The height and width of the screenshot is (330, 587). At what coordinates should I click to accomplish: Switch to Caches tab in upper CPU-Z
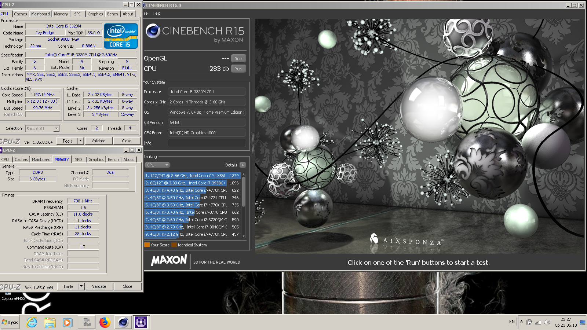[x=21, y=14]
